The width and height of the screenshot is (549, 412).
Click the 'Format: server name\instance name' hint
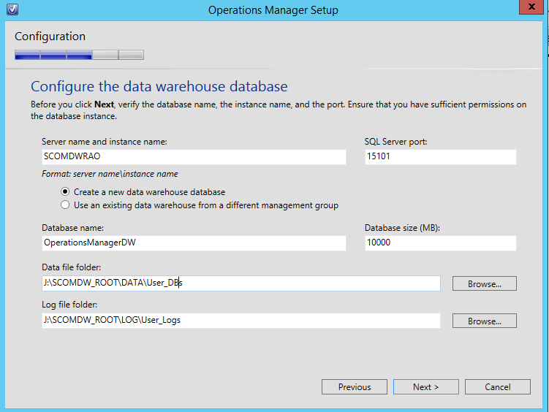pos(110,174)
